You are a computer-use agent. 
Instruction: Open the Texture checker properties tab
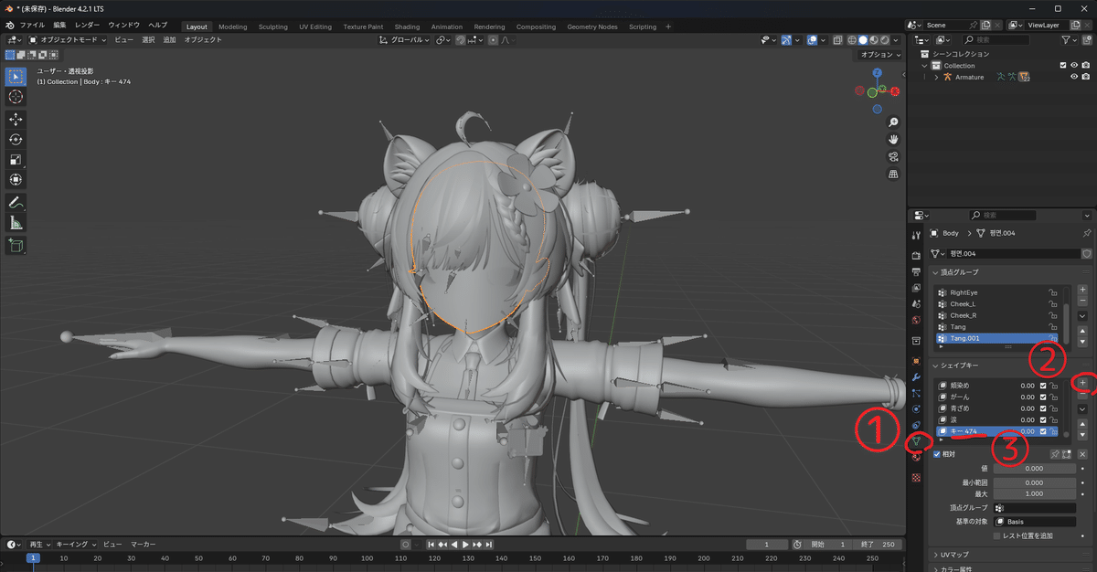coord(916,477)
